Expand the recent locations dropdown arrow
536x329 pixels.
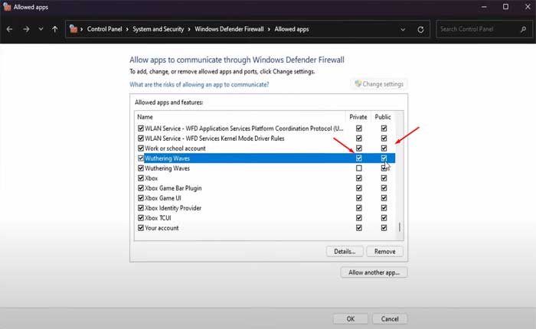tap(41, 30)
